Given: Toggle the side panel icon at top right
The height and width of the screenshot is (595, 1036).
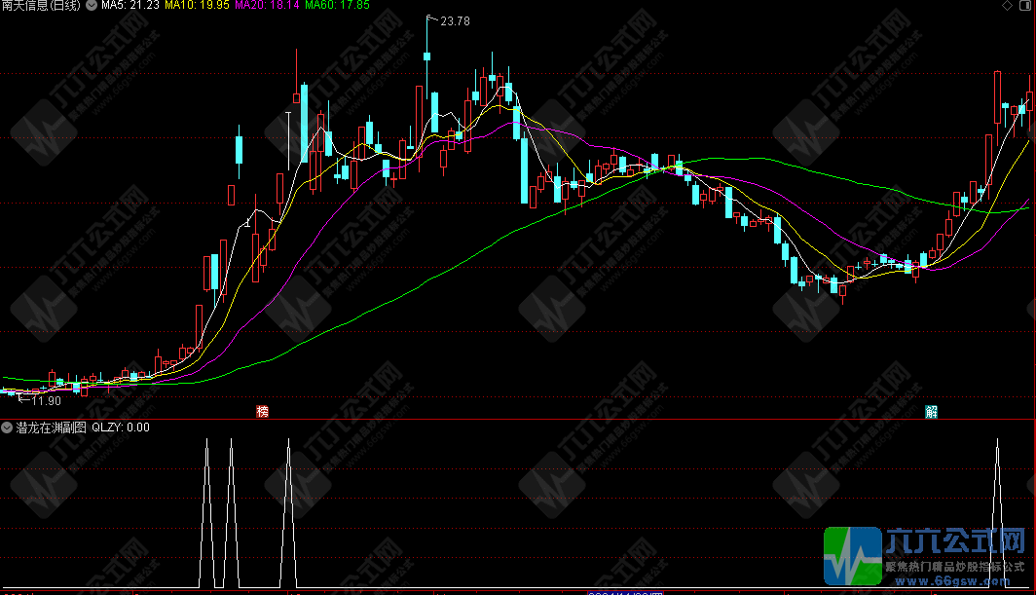Looking at the screenshot, I should (x=1025, y=7).
